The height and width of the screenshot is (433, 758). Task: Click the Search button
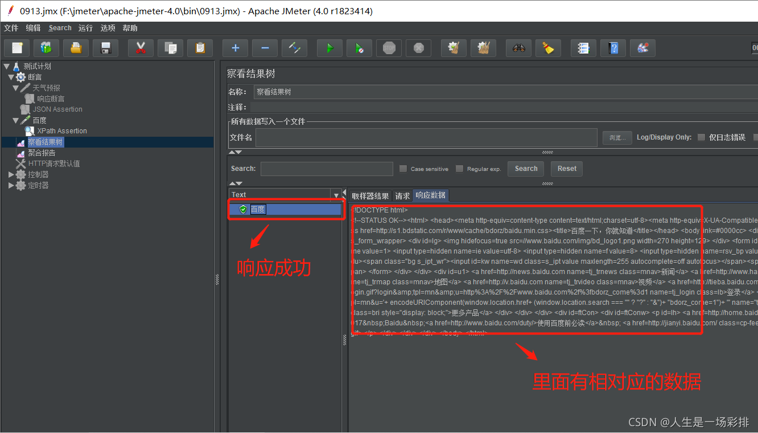526,169
